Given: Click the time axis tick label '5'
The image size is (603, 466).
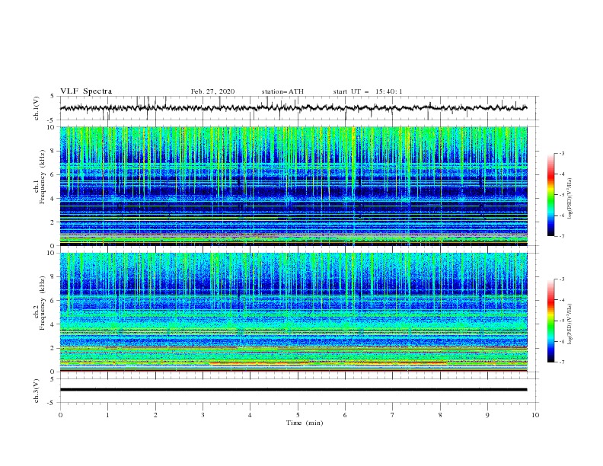Looking at the screenshot, I should coord(298,415).
